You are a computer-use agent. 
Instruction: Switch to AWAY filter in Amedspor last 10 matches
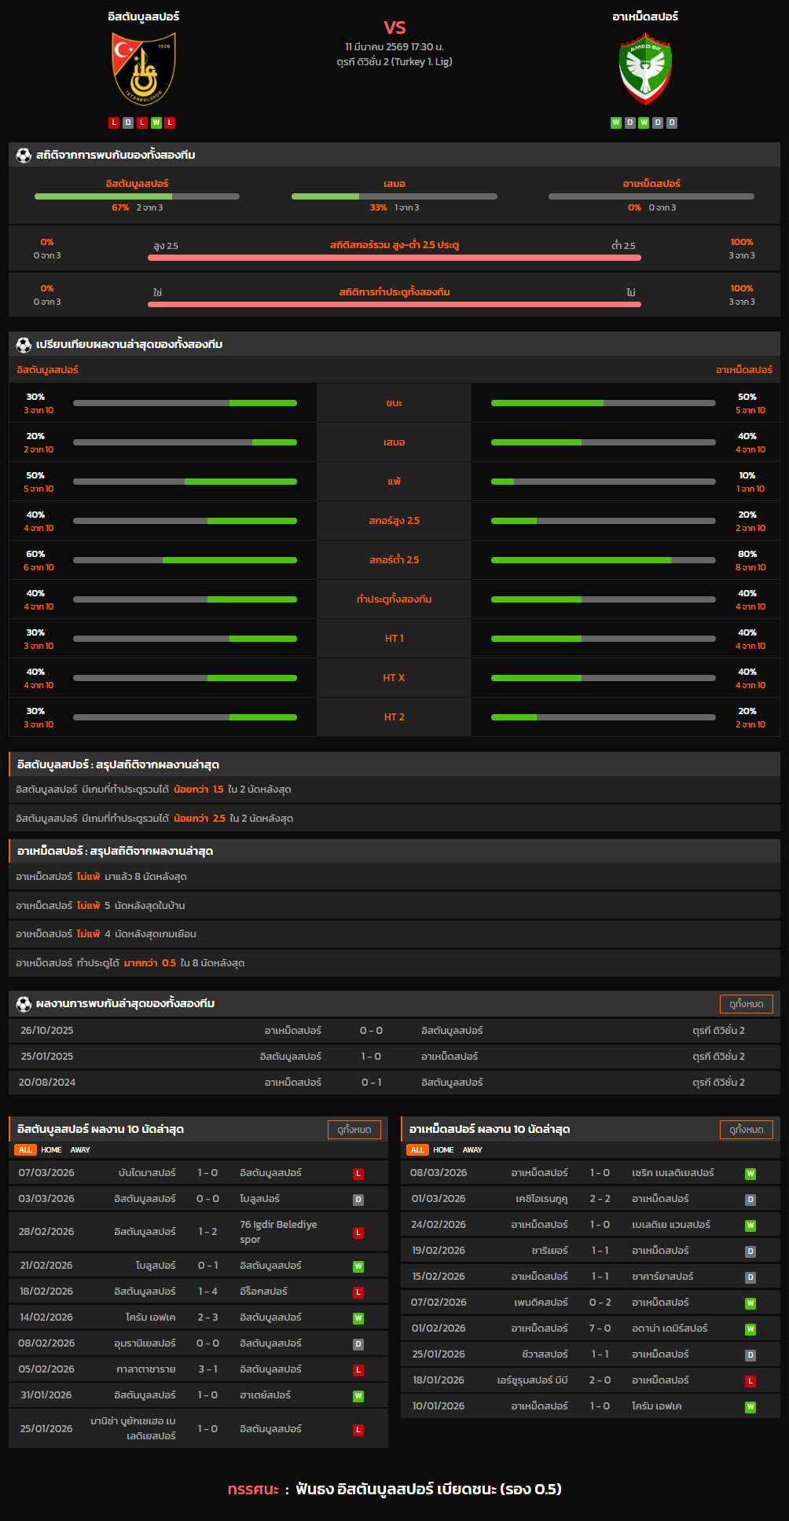[x=472, y=1150]
